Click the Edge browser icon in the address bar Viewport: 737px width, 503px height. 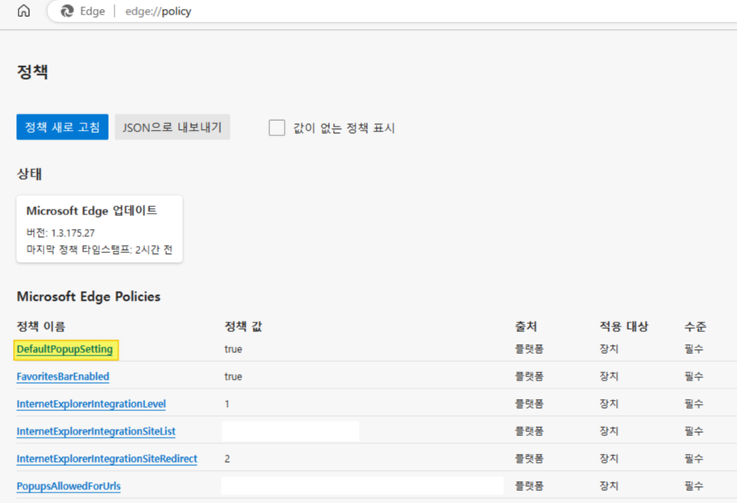pyautogui.click(x=66, y=11)
